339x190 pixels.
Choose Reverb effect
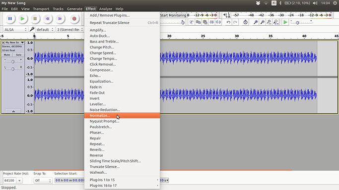pos(122,150)
